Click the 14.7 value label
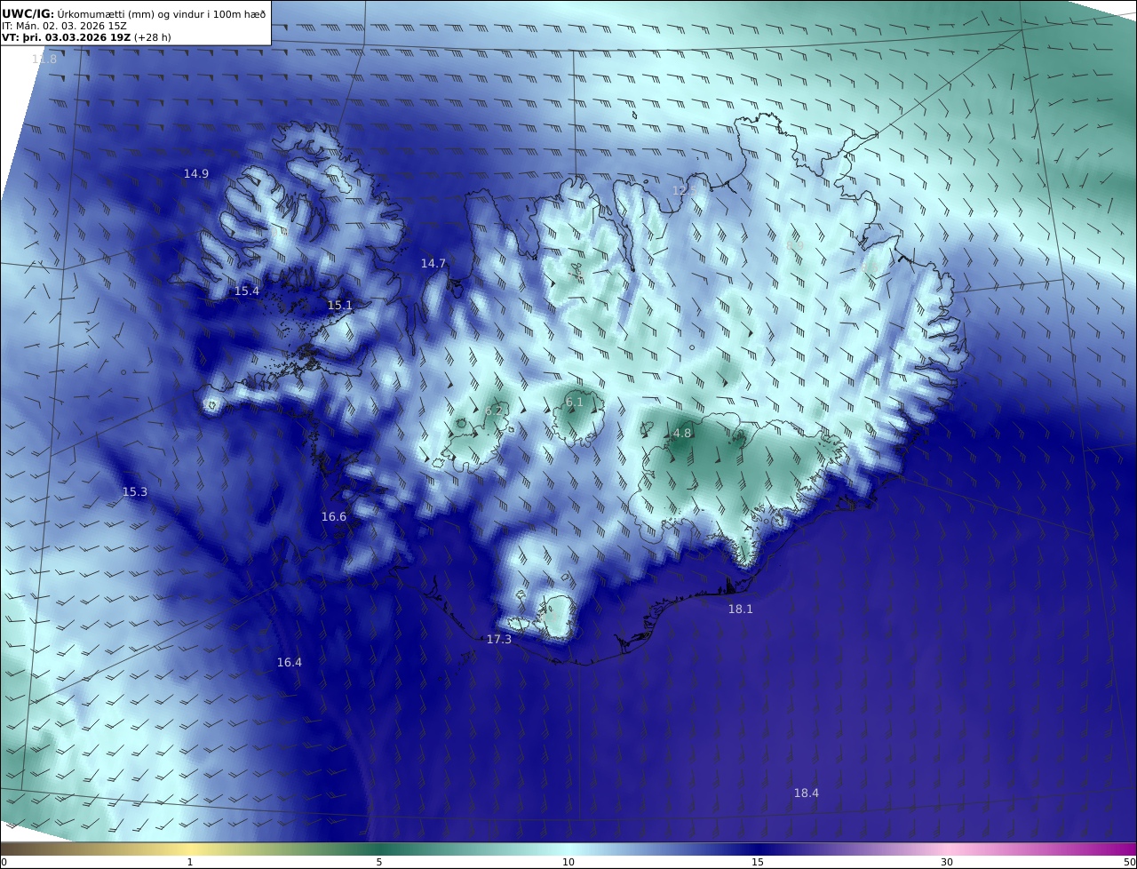The image size is (1137, 869). [x=433, y=263]
